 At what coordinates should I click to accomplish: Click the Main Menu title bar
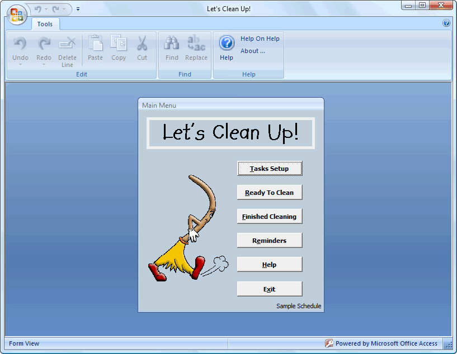point(231,105)
